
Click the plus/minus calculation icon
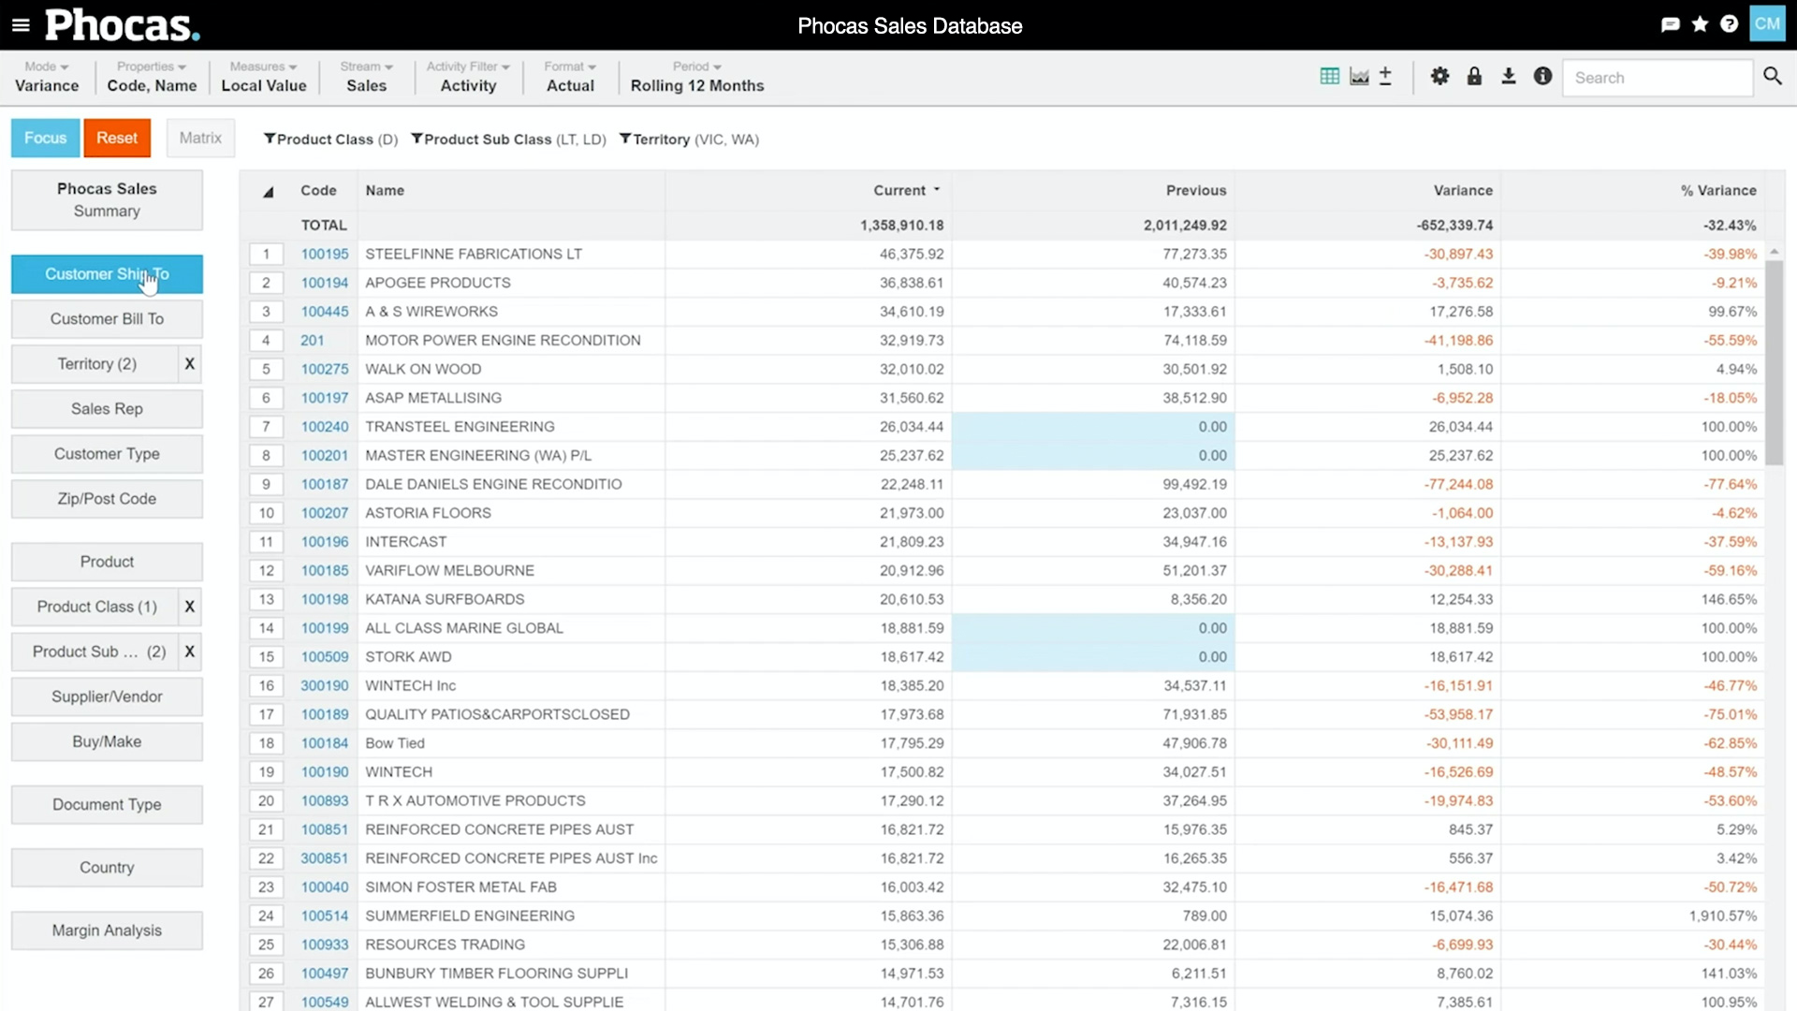pos(1386,77)
